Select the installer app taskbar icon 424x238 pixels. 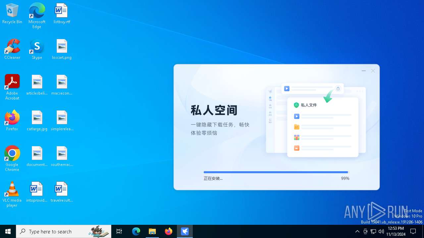pos(185,231)
